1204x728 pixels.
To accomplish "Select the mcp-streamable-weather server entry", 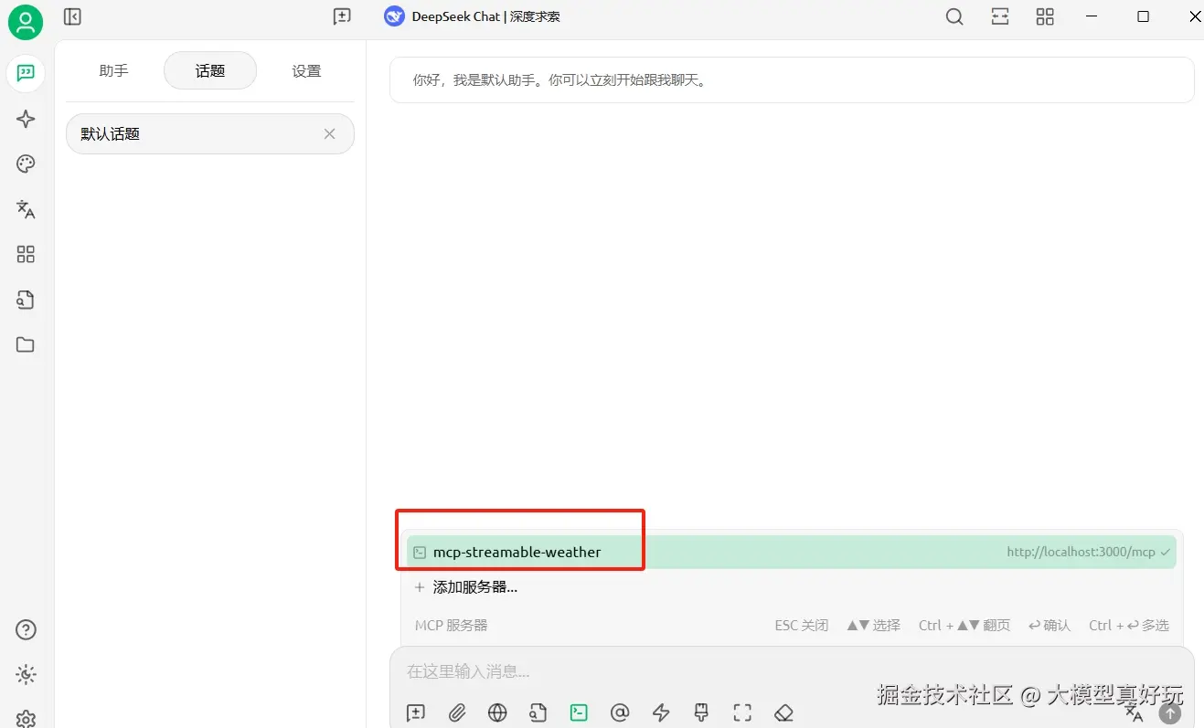I will [792, 552].
